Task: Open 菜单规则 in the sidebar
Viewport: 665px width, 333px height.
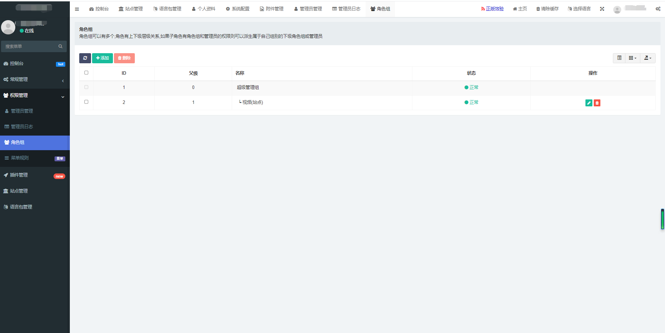Action: [x=35, y=158]
